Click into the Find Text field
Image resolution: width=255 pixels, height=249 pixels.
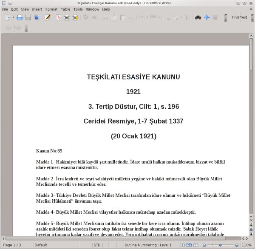239,17
